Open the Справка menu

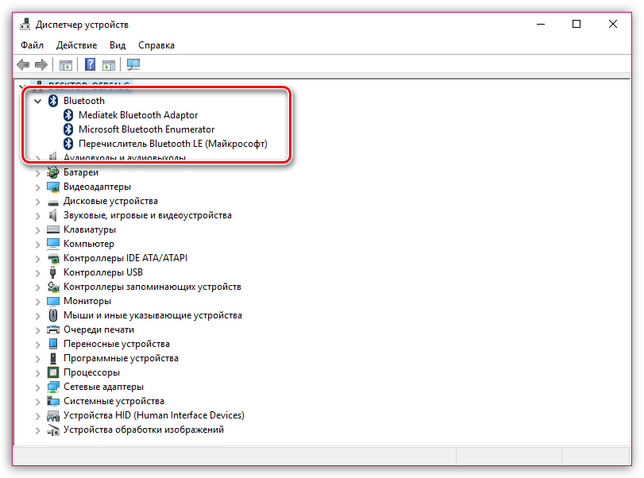pyautogui.click(x=156, y=45)
